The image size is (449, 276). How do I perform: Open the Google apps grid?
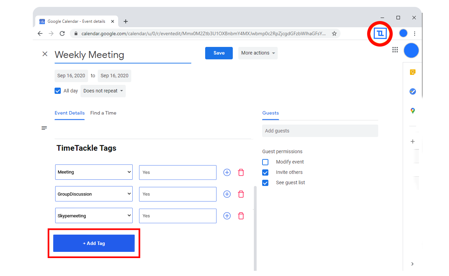coord(395,50)
